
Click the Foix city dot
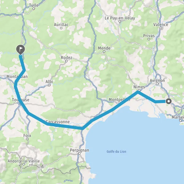pyautogui.click(x=27, y=139)
